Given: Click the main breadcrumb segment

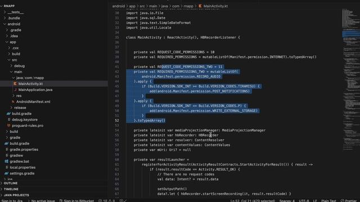Looking at the screenshot, I should [x=153, y=6].
